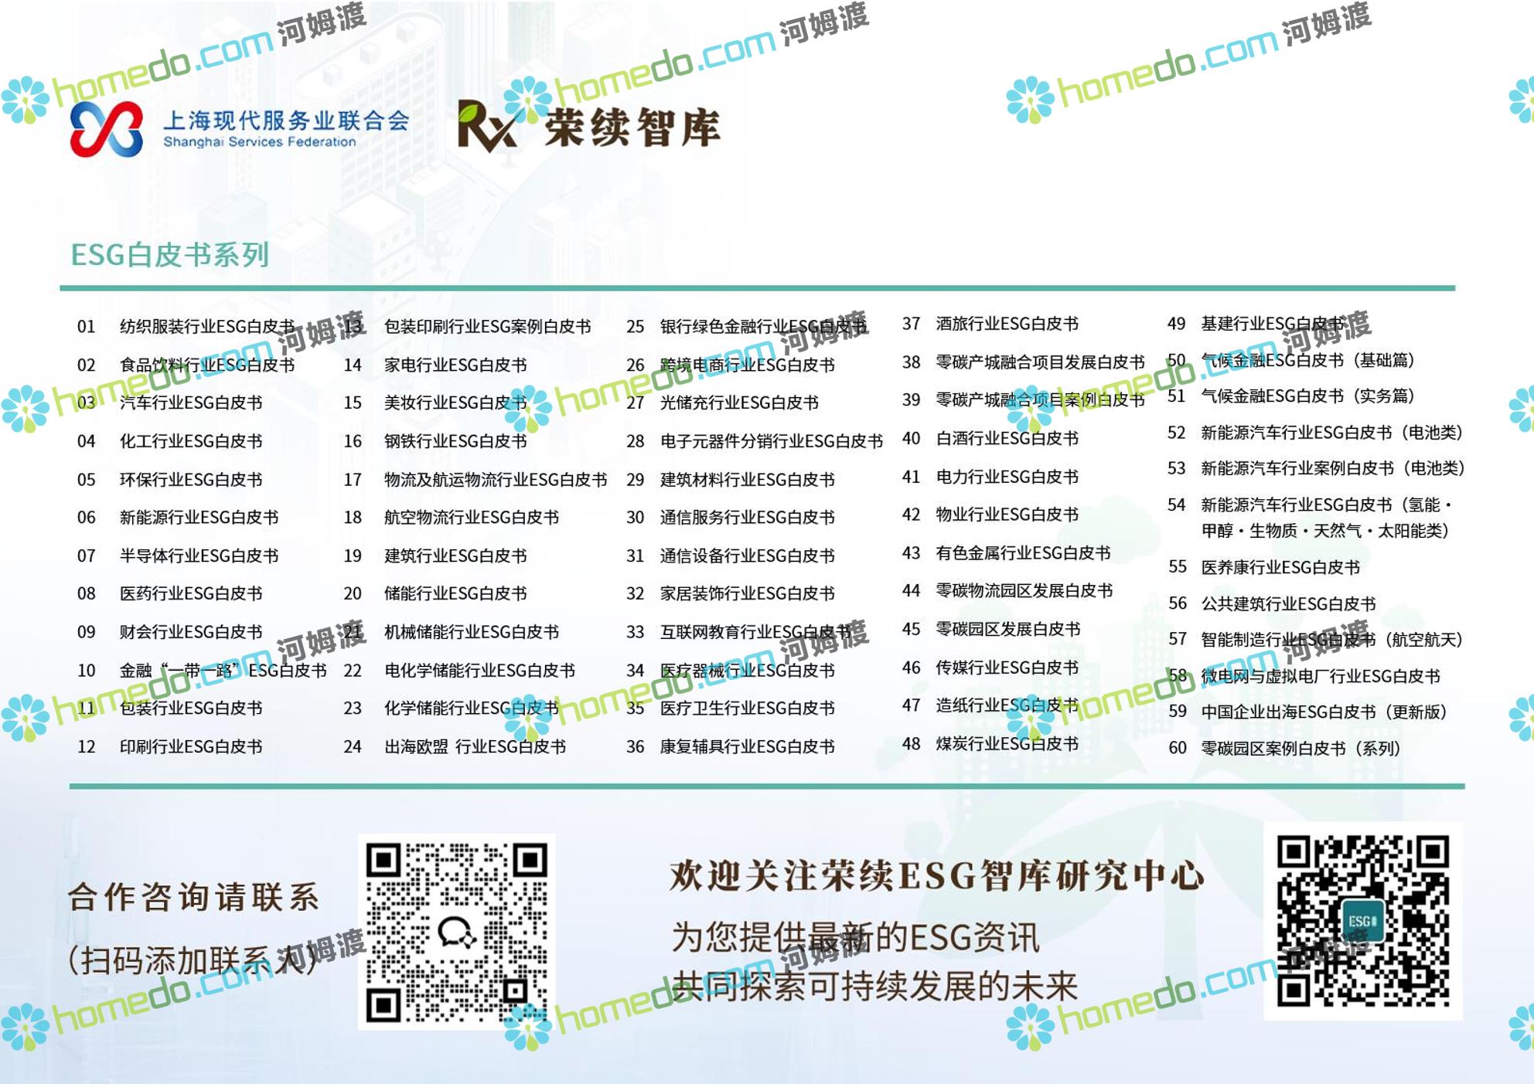Open 家电行业ESG白皮书 item

tap(455, 365)
